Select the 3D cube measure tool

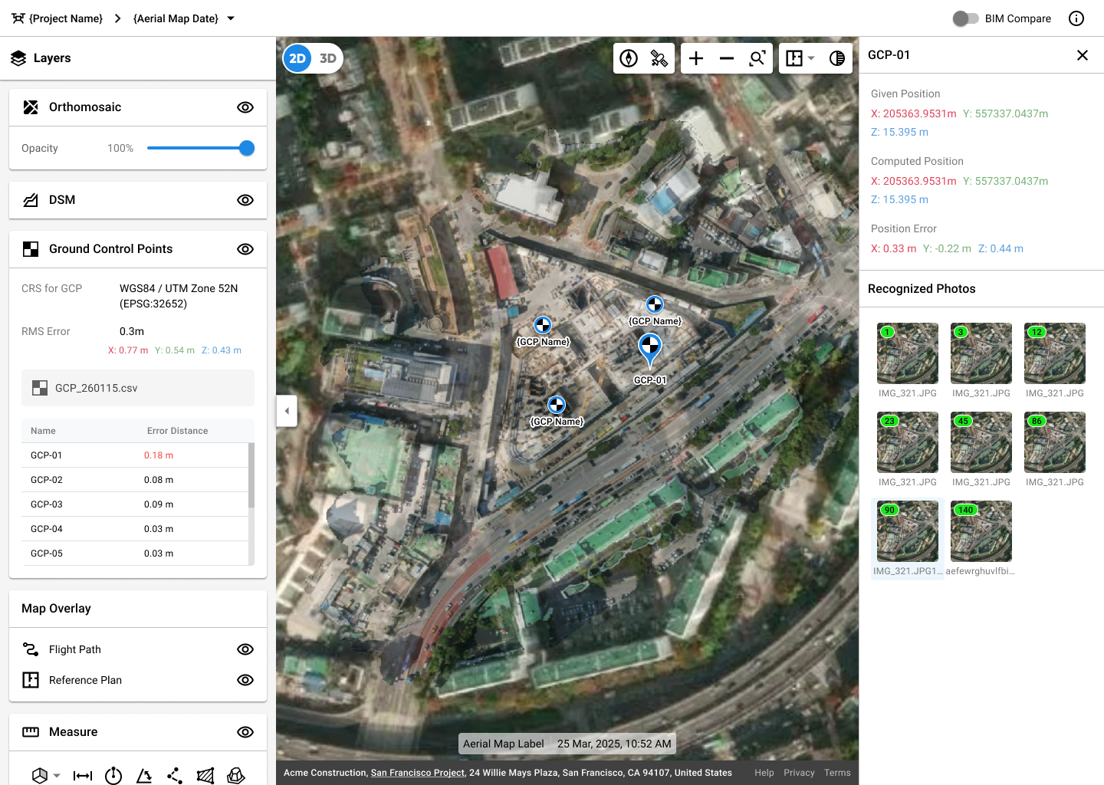40,776
